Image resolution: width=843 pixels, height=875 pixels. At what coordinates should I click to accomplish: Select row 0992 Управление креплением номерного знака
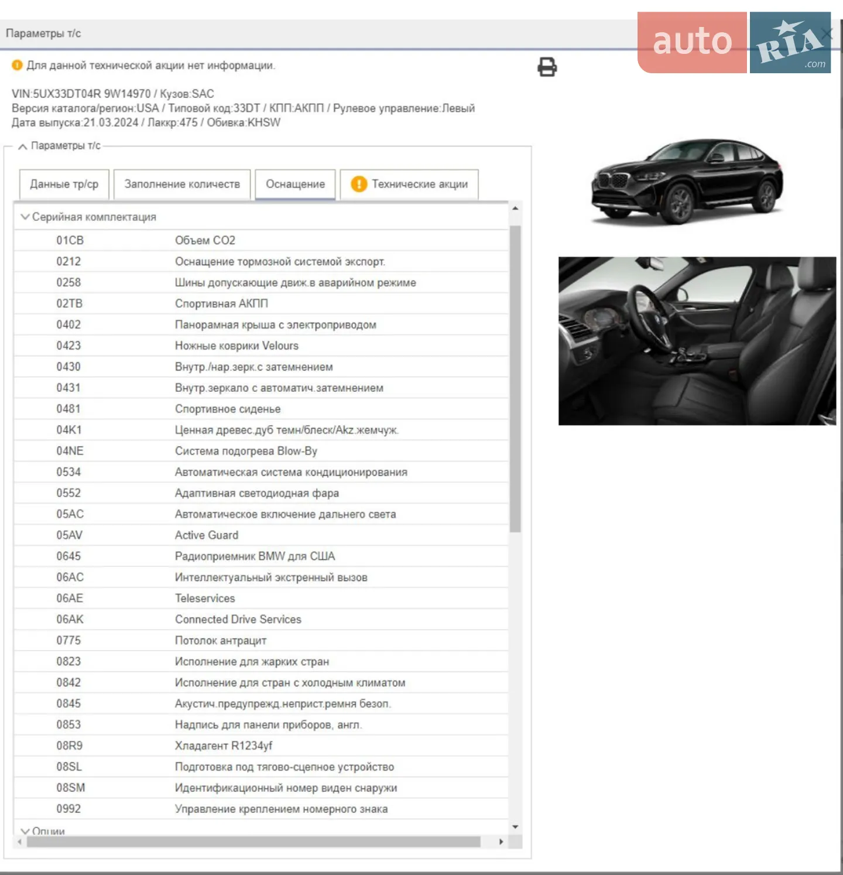[x=261, y=809]
